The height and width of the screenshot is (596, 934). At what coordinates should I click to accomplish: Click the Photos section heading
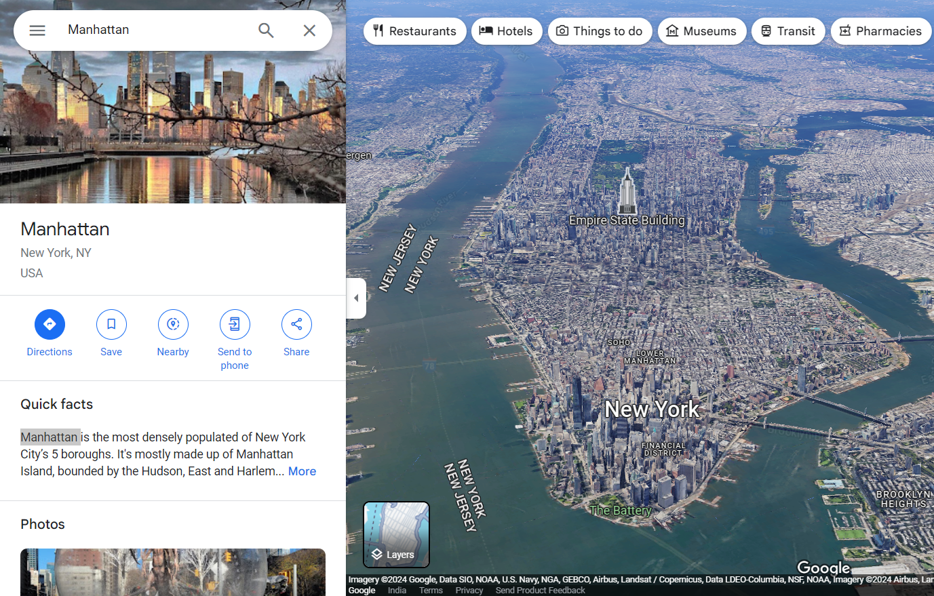[x=43, y=524]
